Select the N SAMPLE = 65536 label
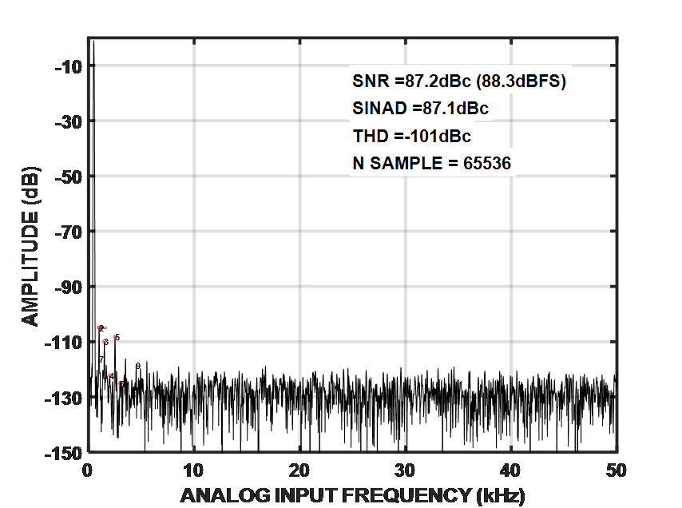Screen dimensions: 682x508 coord(431,164)
